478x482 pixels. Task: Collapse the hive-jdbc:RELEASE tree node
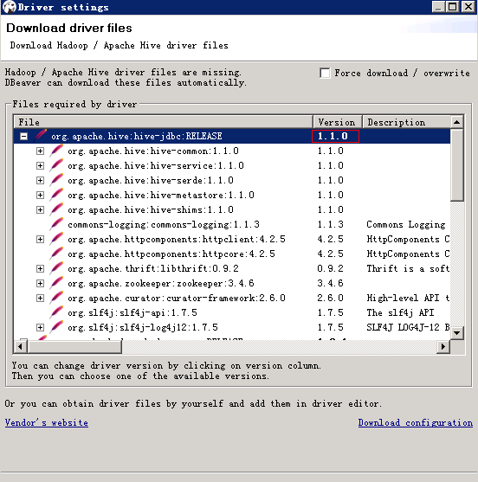pos(23,136)
